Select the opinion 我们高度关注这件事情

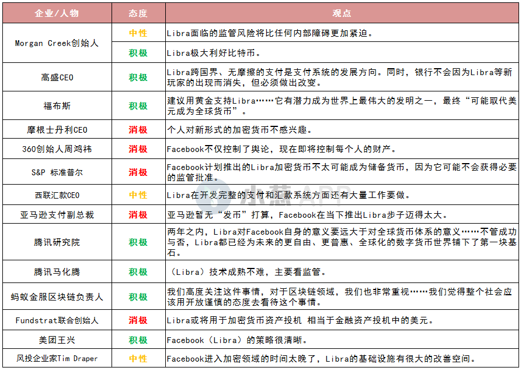[x=340, y=297]
